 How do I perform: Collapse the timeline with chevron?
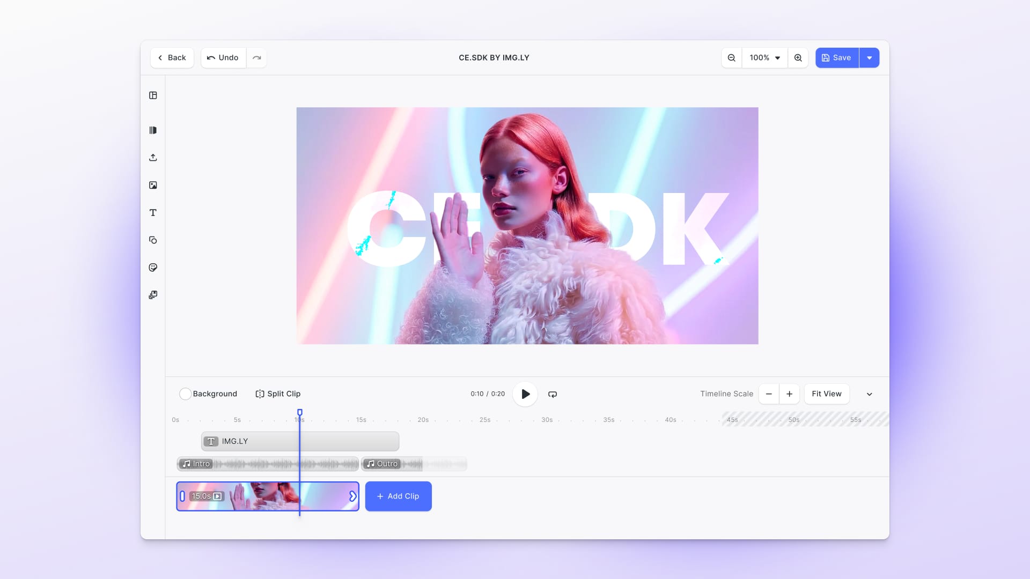869,394
